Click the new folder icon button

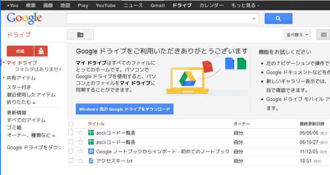coord(80,35)
